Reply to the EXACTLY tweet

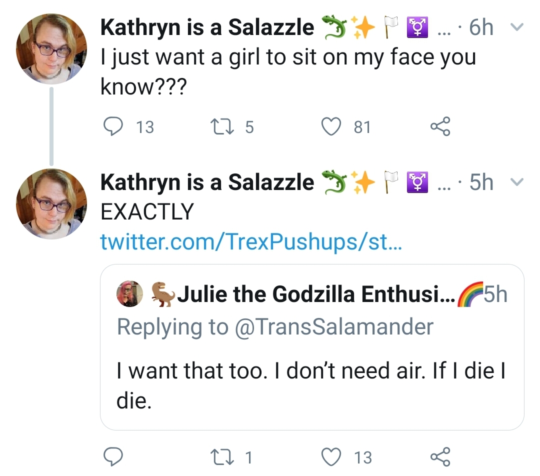[x=113, y=456]
